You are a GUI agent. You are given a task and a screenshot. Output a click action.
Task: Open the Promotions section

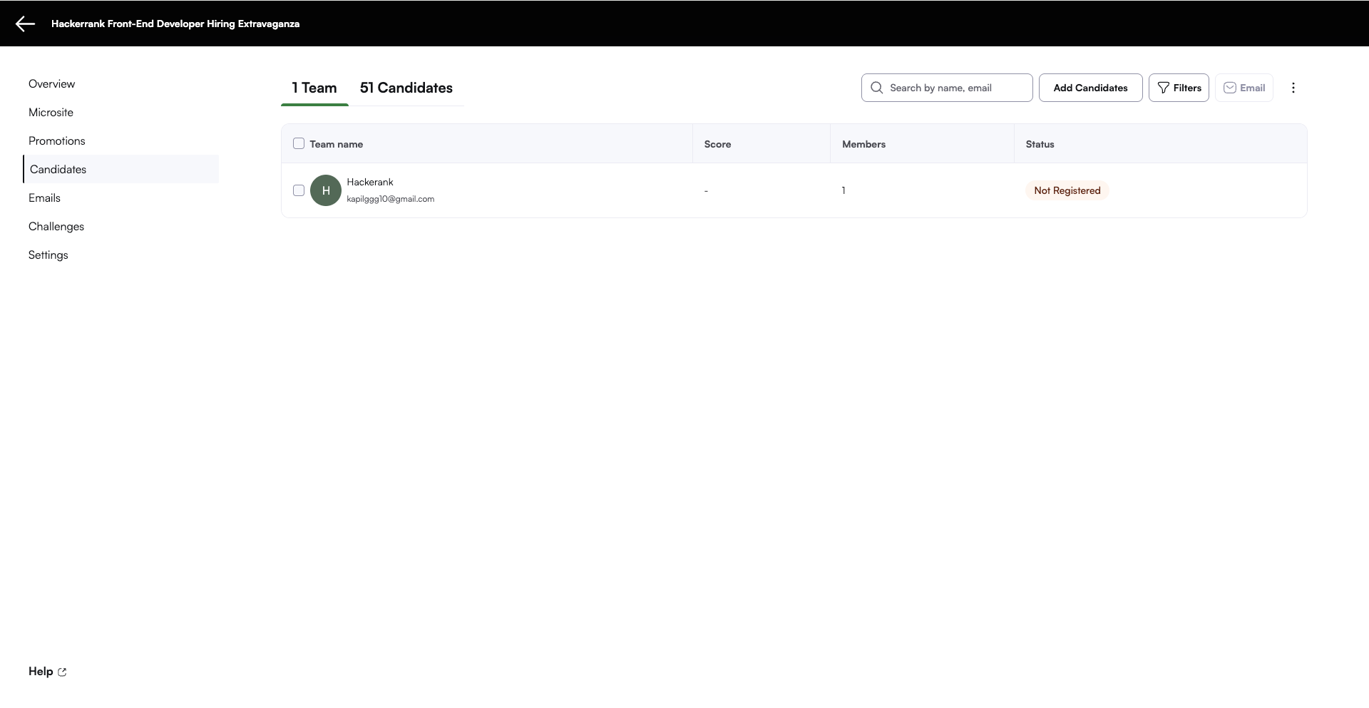(x=57, y=140)
